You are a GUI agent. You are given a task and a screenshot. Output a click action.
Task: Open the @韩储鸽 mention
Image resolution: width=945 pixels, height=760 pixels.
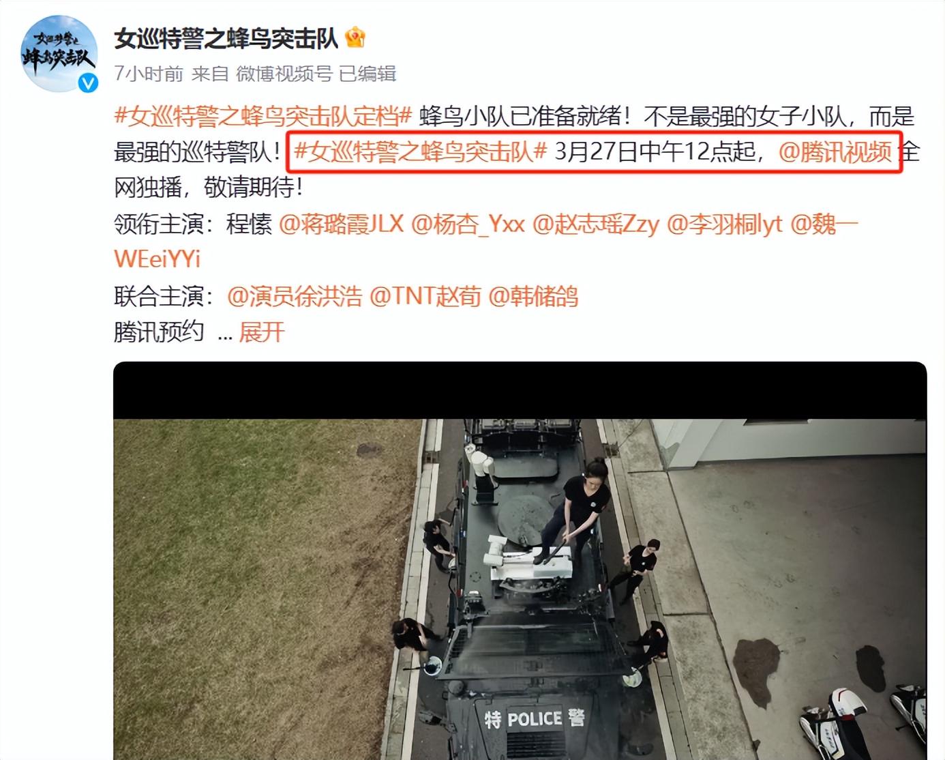point(534,296)
